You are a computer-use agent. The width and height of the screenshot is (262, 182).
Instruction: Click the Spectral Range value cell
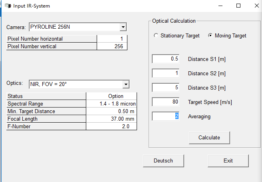click(111, 104)
